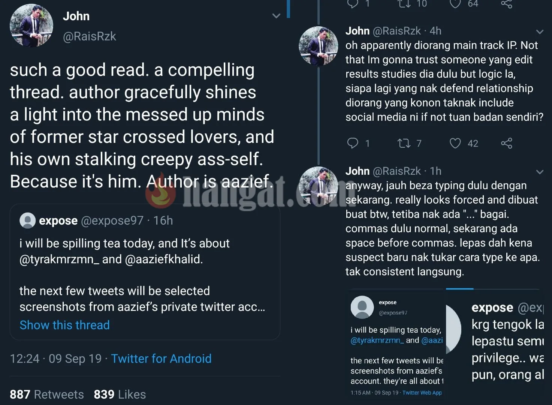
Task: Like the 4h tweet with 42 likes
Action: coord(455,143)
